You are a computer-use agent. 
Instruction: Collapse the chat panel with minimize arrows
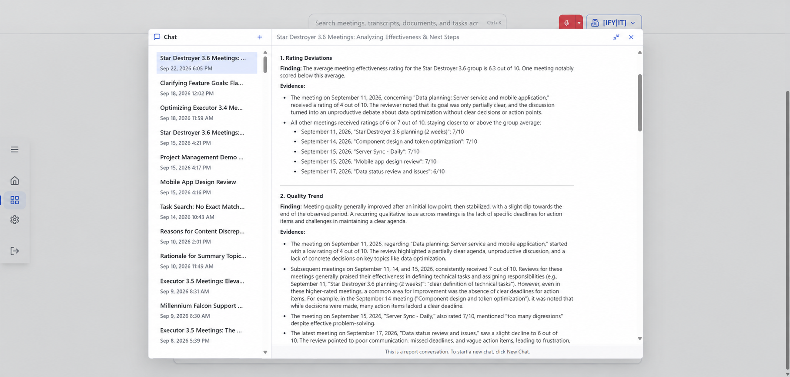616,37
